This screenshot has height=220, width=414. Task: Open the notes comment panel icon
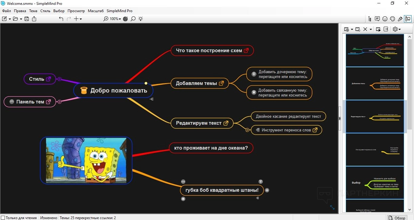(x=377, y=19)
